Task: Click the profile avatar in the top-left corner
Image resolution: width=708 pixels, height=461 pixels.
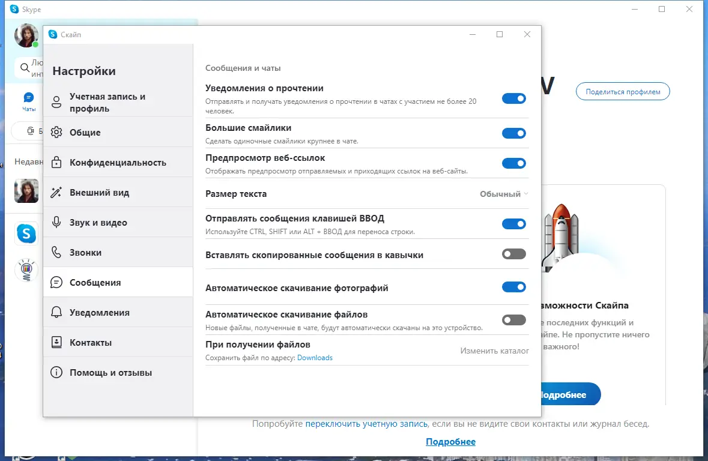Action: (x=26, y=35)
